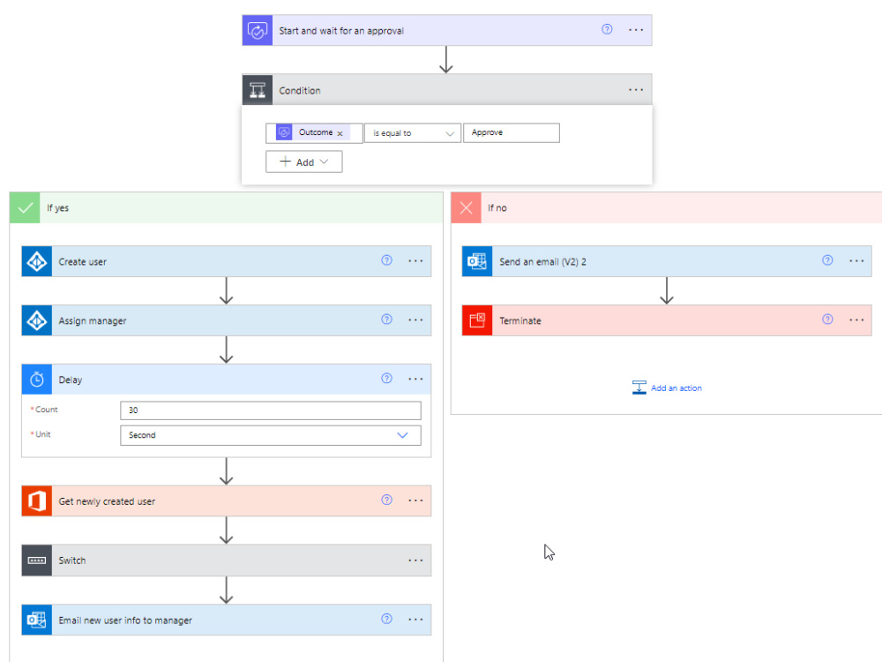Open the Delay Unit dropdown showing Second

pos(271,435)
